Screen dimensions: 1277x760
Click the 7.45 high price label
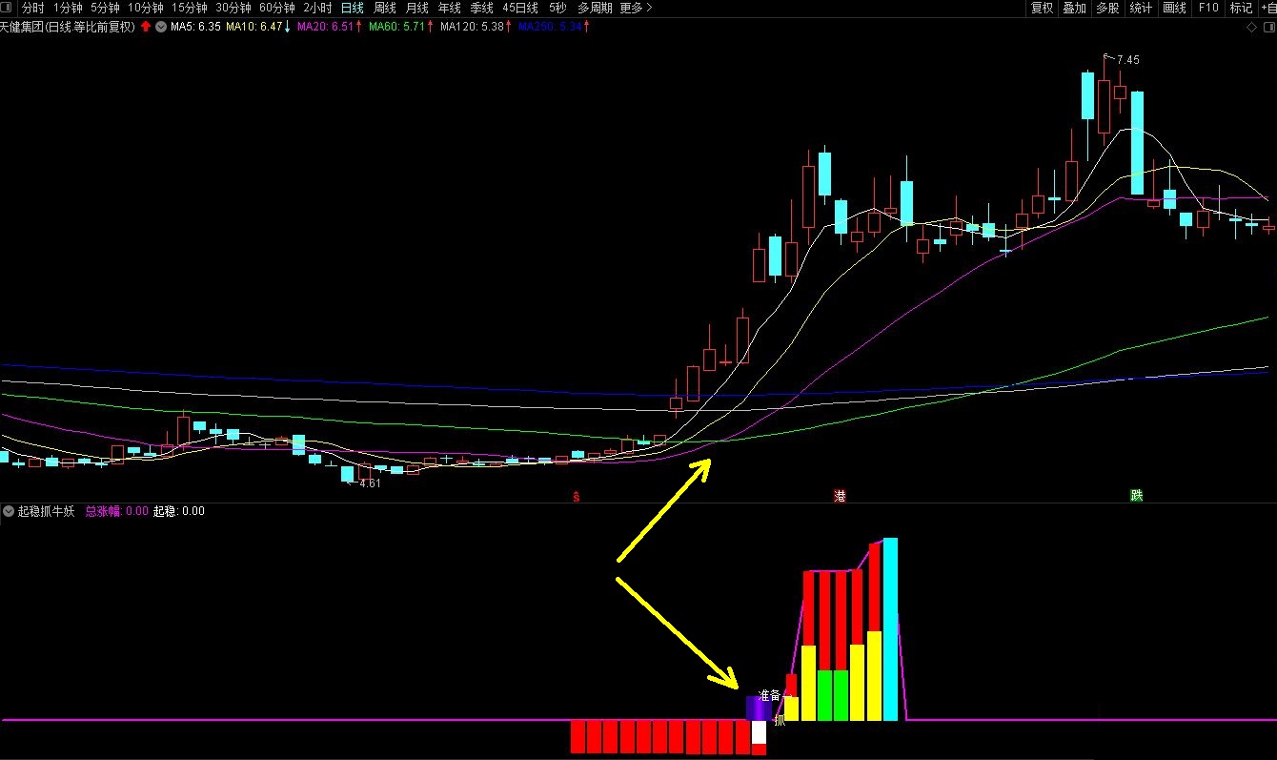coord(1127,59)
